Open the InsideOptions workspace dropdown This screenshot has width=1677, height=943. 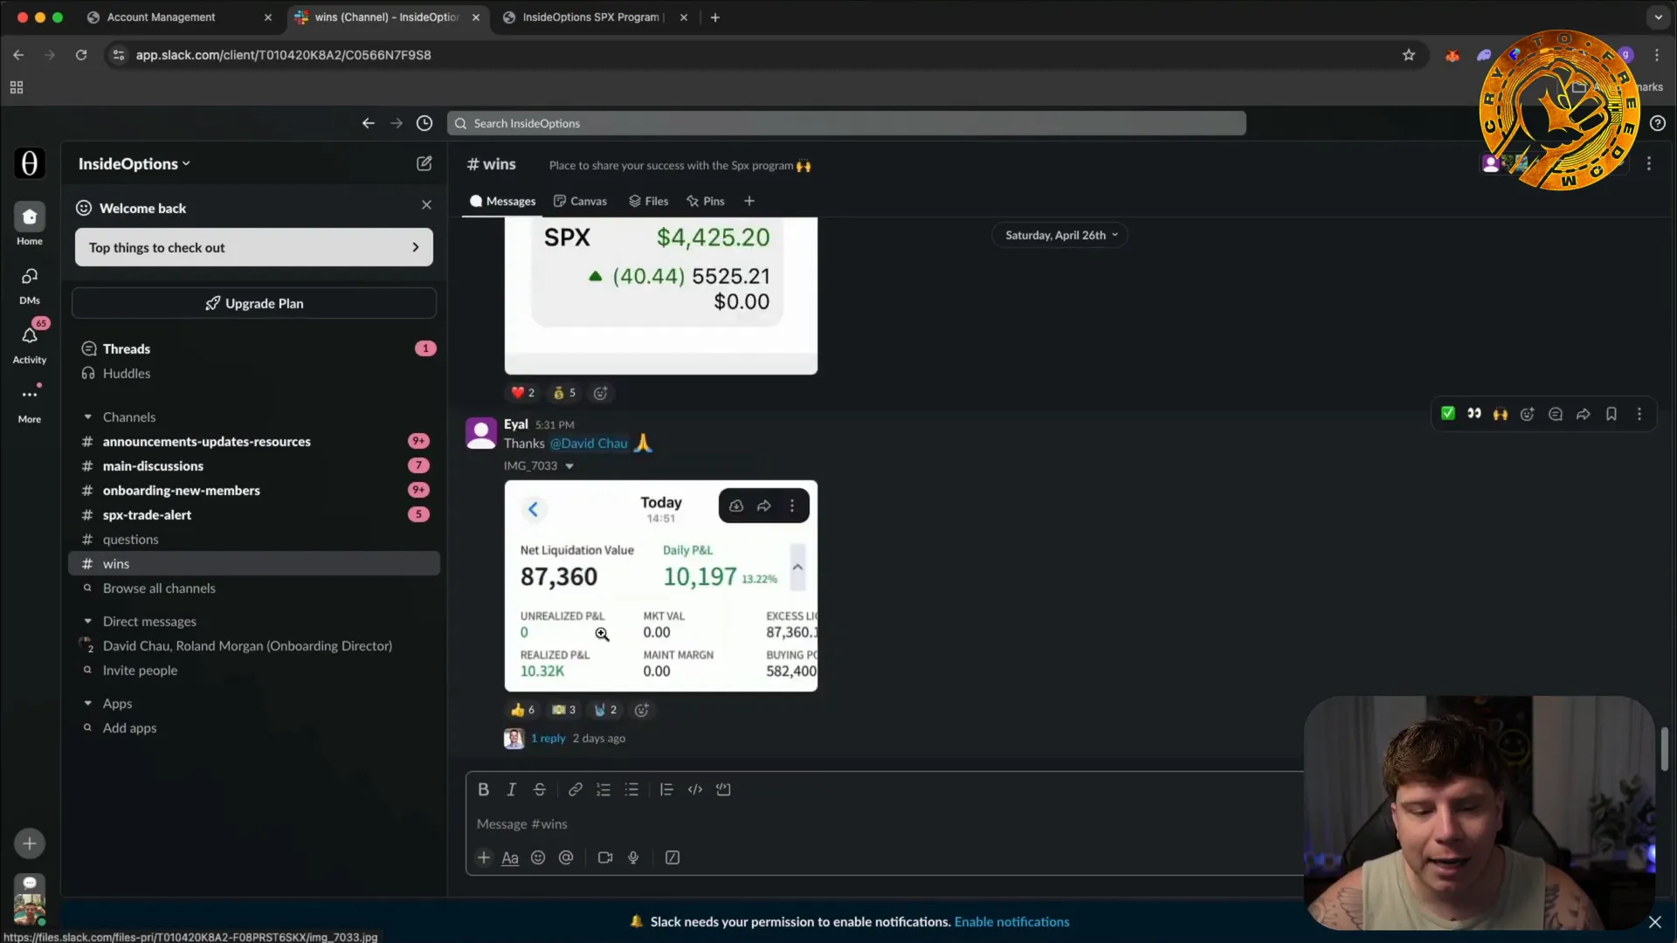pyautogui.click(x=135, y=163)
